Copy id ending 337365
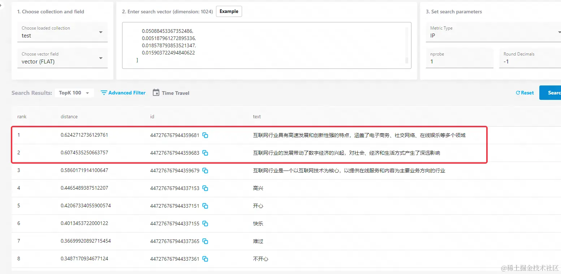561x274 pixels. (205, 241)
